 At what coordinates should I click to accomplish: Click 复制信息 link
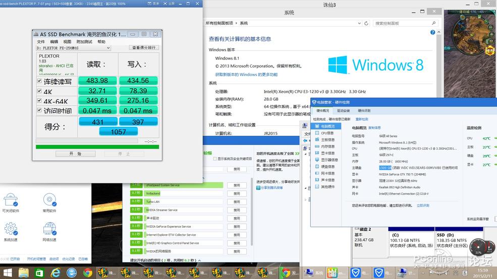(x=374, y=128)
